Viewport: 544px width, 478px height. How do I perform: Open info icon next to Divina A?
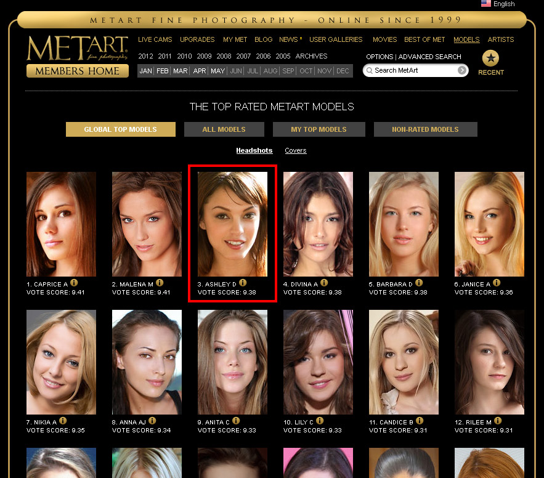324,283
